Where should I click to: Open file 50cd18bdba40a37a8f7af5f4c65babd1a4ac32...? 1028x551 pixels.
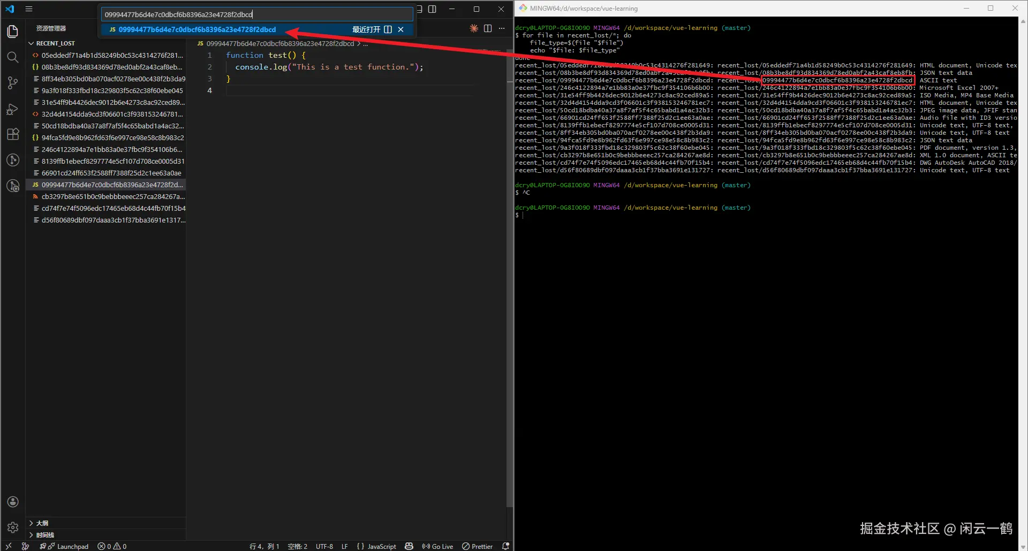pyautogui.click(x=106, y=126)
